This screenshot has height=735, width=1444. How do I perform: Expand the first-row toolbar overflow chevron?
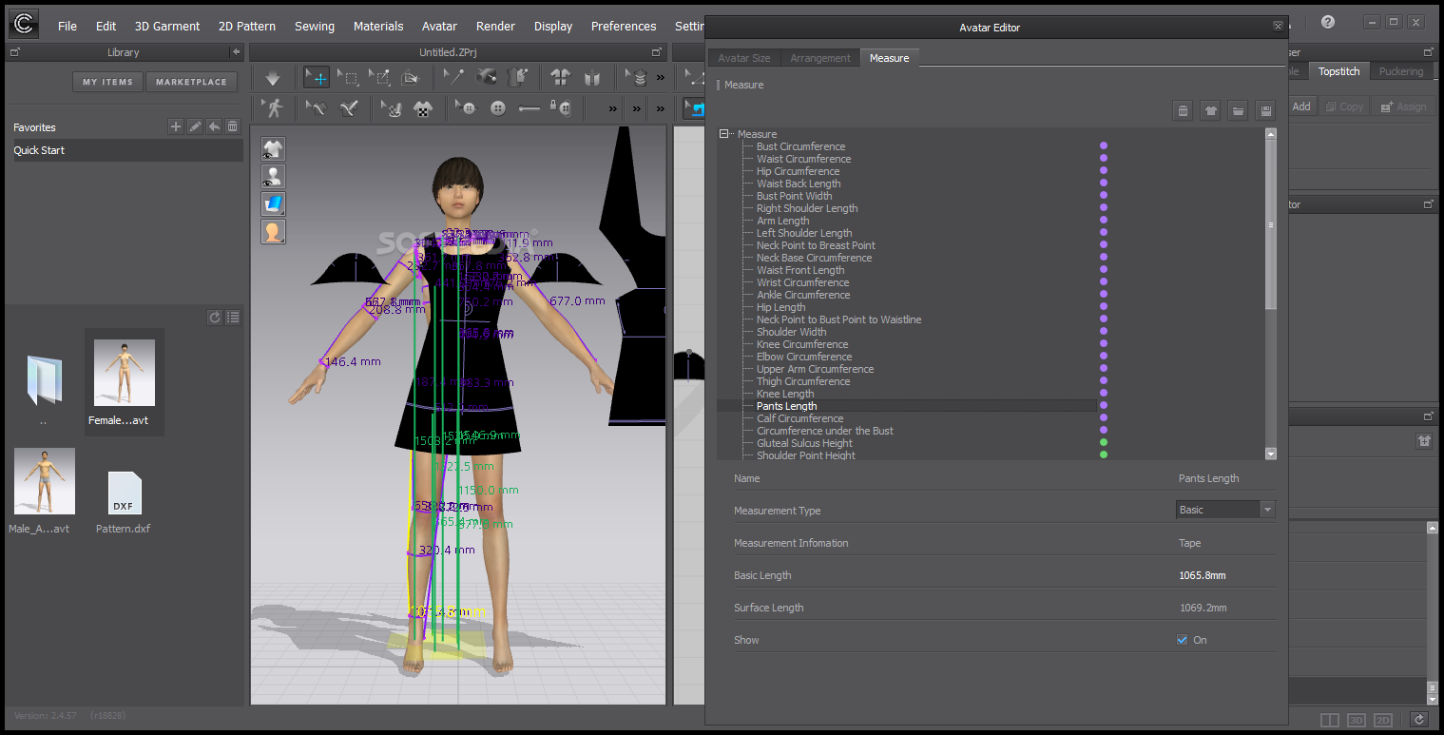[660, 78]
